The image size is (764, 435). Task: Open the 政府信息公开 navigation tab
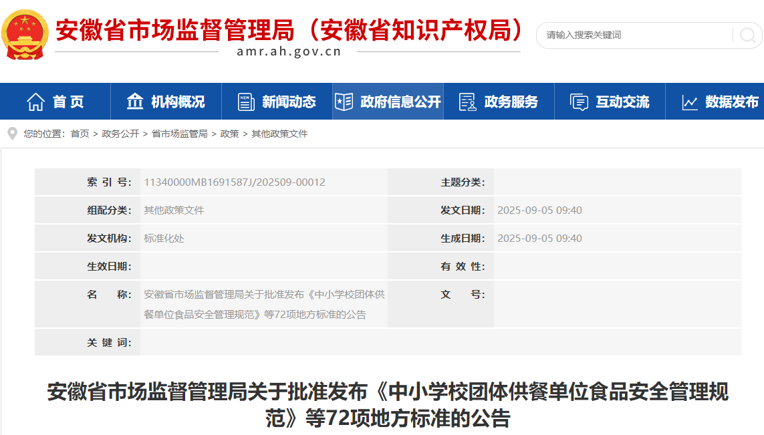(x=388, y=102)
